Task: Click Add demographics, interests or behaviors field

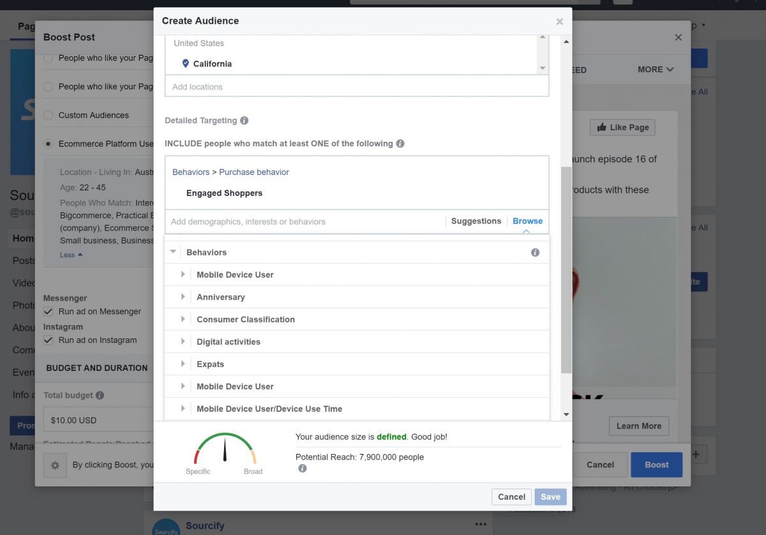Action: point(305,222)
